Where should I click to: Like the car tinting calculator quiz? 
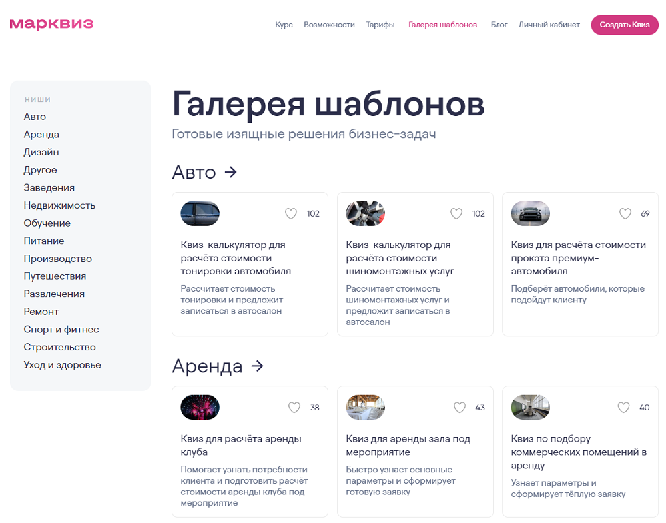[x=291, y=214]
